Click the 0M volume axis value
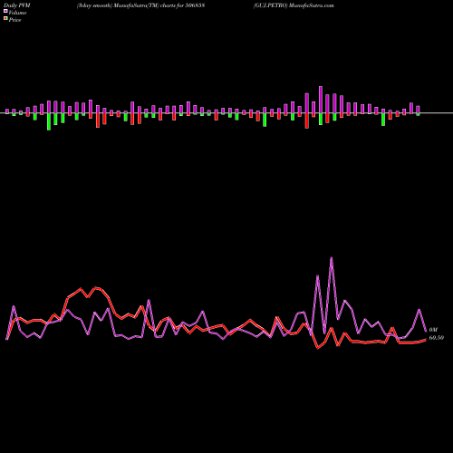The image size is (453, 453). (433, 330)
